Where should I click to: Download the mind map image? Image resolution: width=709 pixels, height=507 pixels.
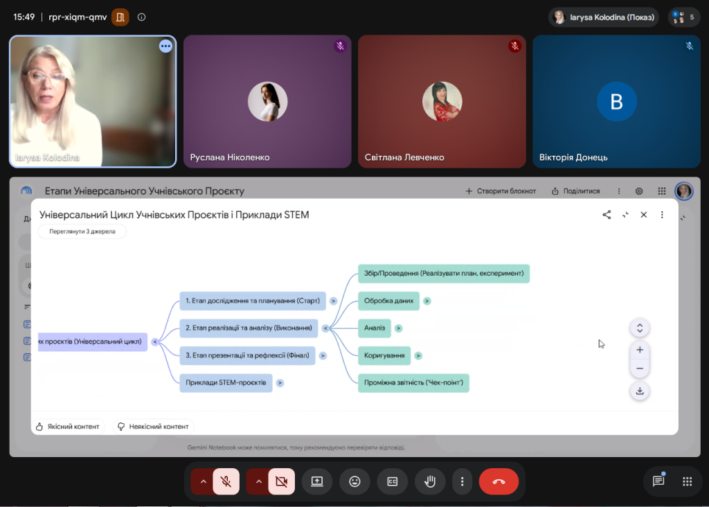tap(639, 391)
